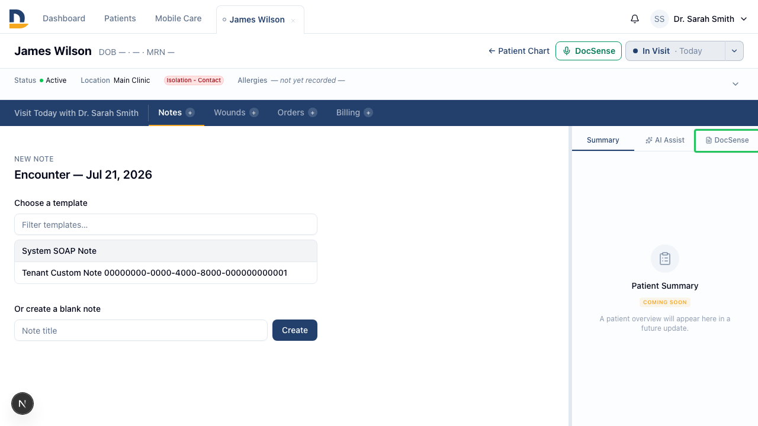Open the notifications bell
Screen dimensions: 758x426
(x=635, y=19)
